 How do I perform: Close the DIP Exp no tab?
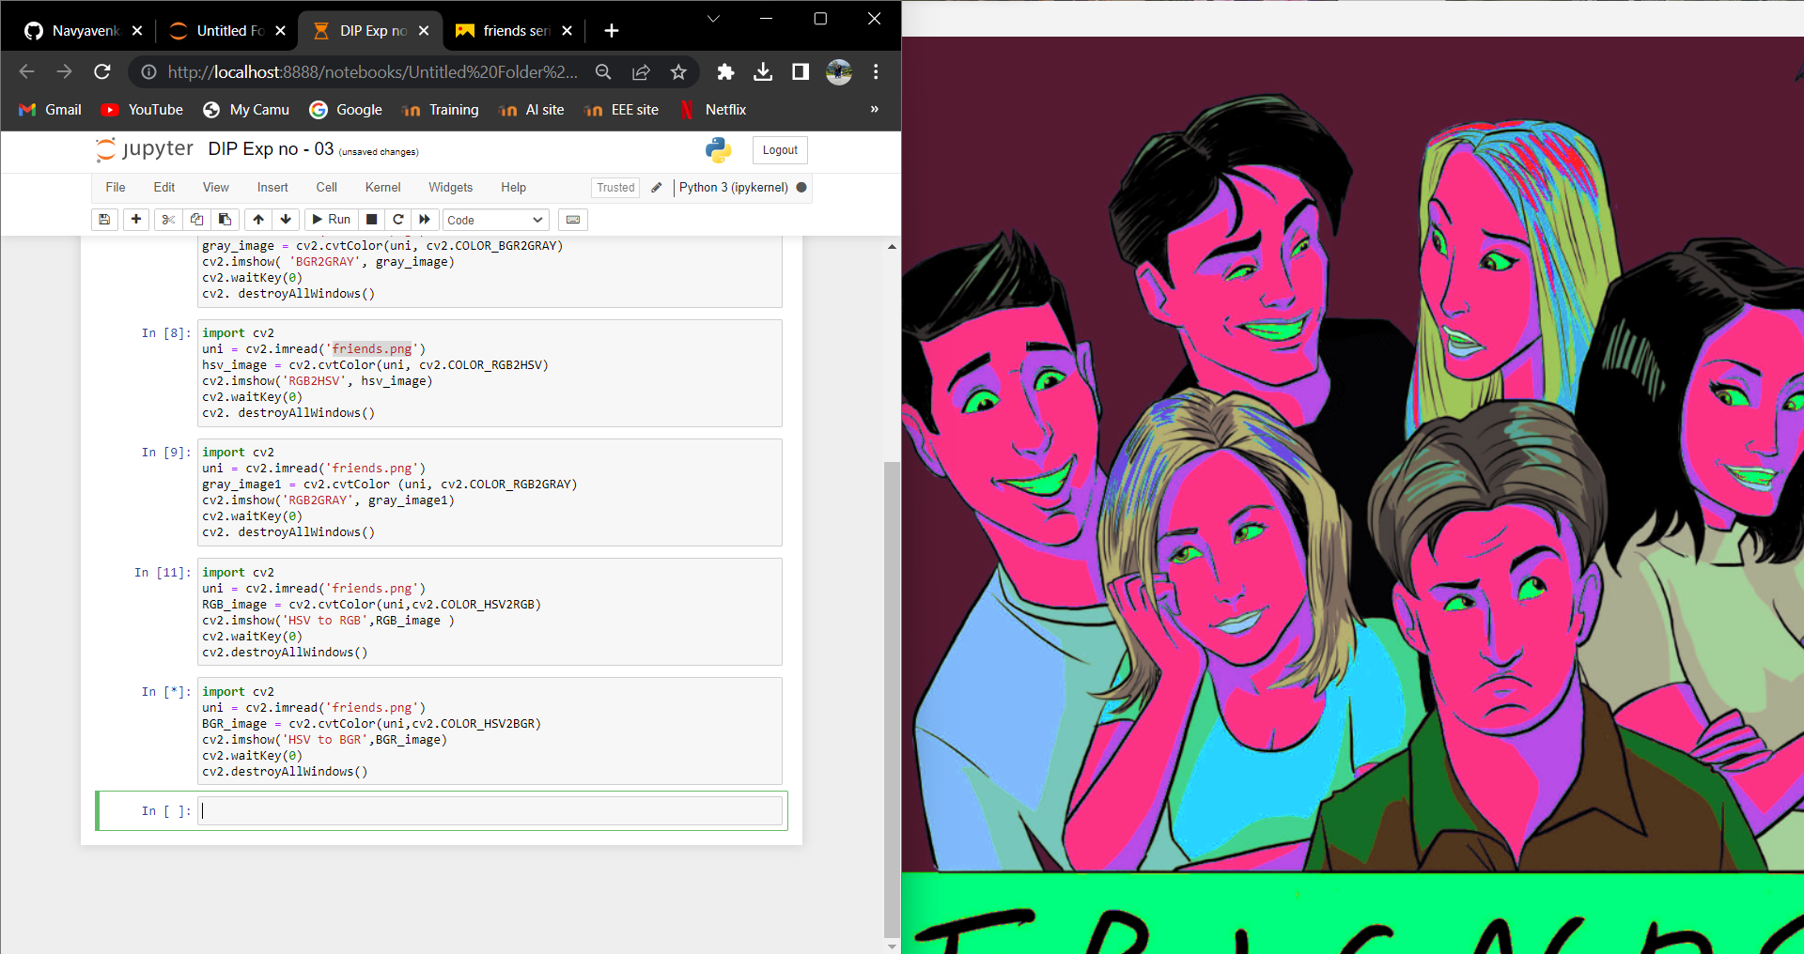[424, 31]
